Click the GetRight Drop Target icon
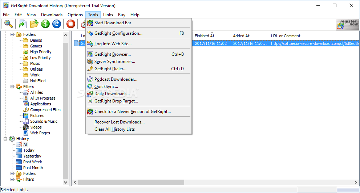Image resolution: width=360 pixels, height=193 pixels. (90, 101)
